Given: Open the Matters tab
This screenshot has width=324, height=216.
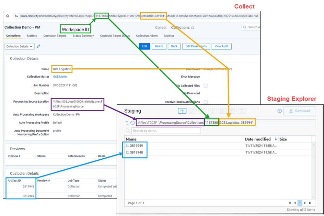Looking at the screenshot, I should (x=32, y=36).
